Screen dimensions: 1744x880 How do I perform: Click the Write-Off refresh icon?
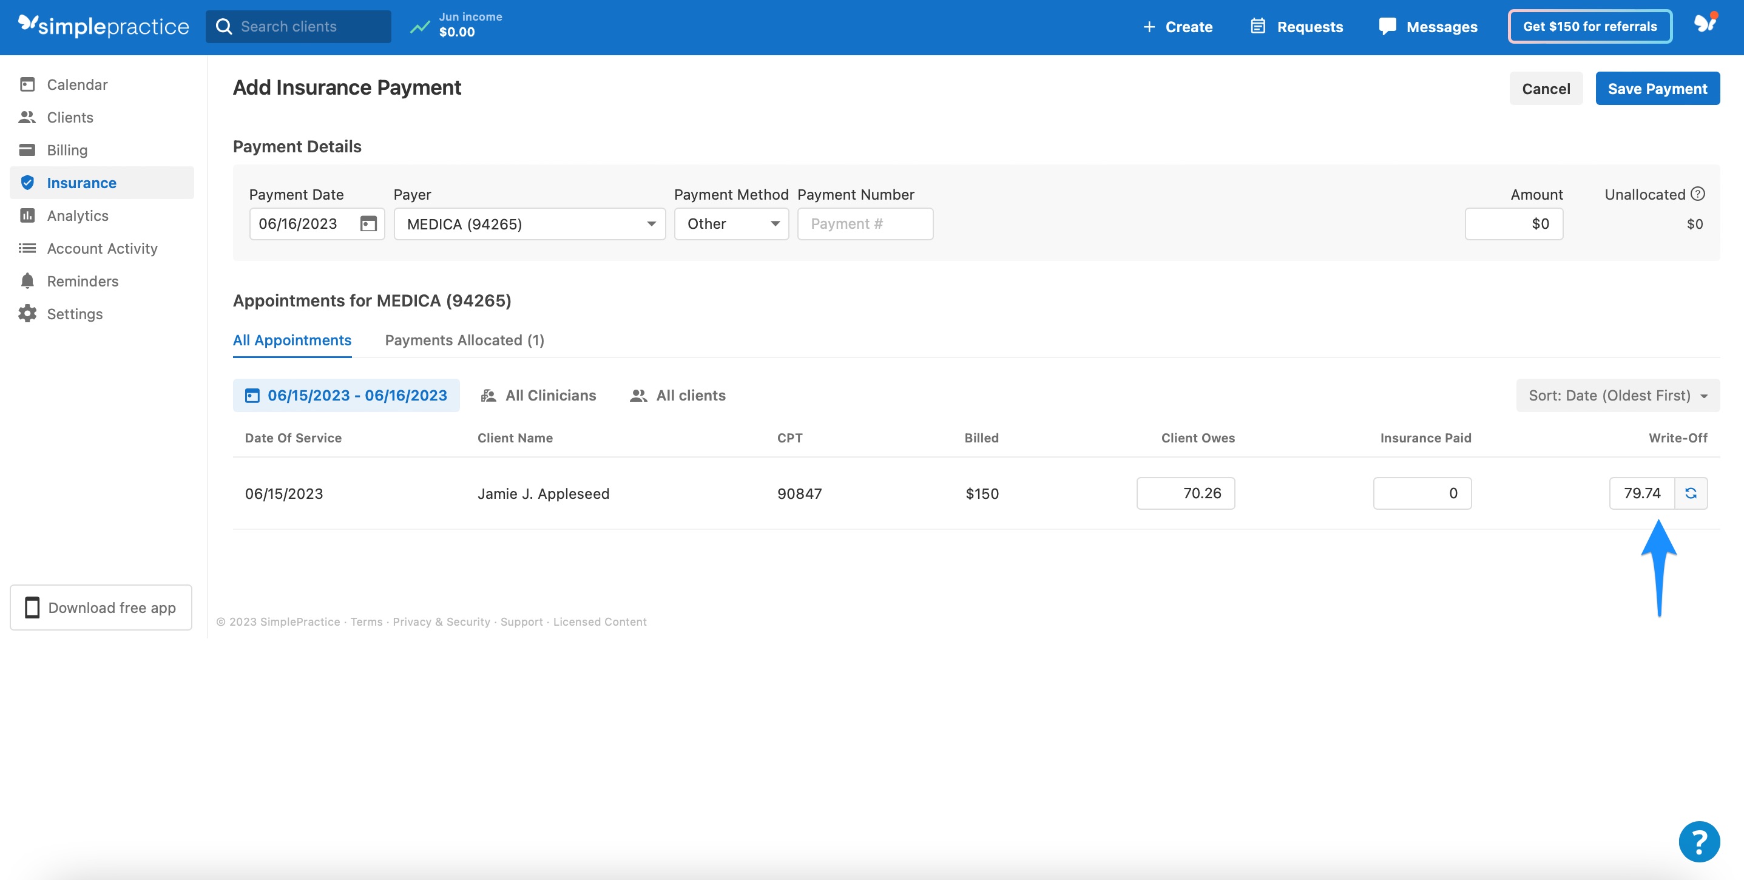[1691, 493]
